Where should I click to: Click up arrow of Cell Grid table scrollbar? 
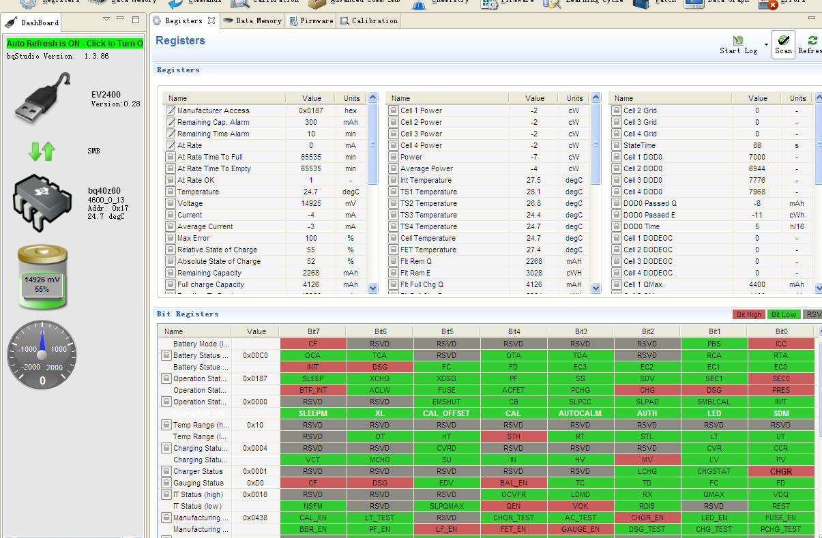coord(819,98)
